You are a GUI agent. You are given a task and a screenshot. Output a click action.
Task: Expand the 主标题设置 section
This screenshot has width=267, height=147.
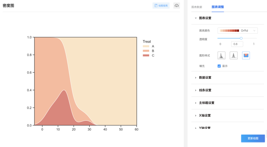pyautogui.click(x=206, y=103)
